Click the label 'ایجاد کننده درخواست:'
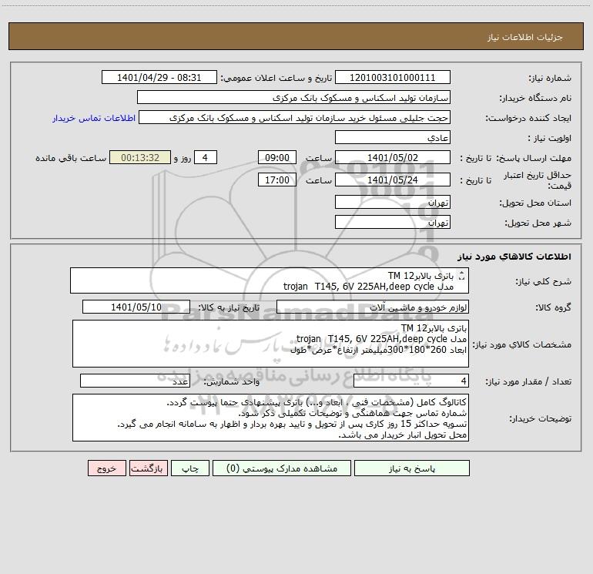593x574 pixels. pos(528,119)
